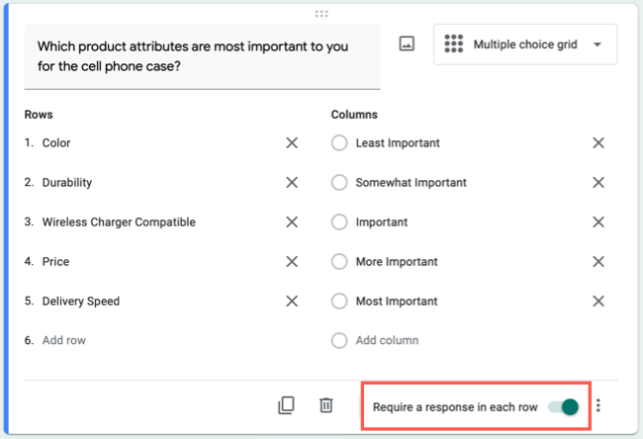Image resolution: width=643 pixels, height=439 pixels.
Task: Click Add column to insert a column
Action: pos(387,340)
